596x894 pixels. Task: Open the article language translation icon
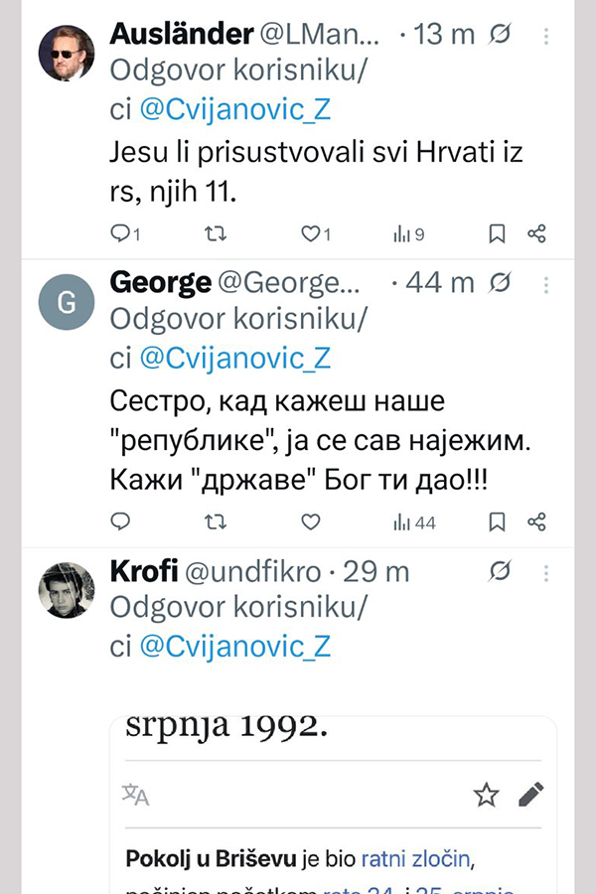coord(136,794)
